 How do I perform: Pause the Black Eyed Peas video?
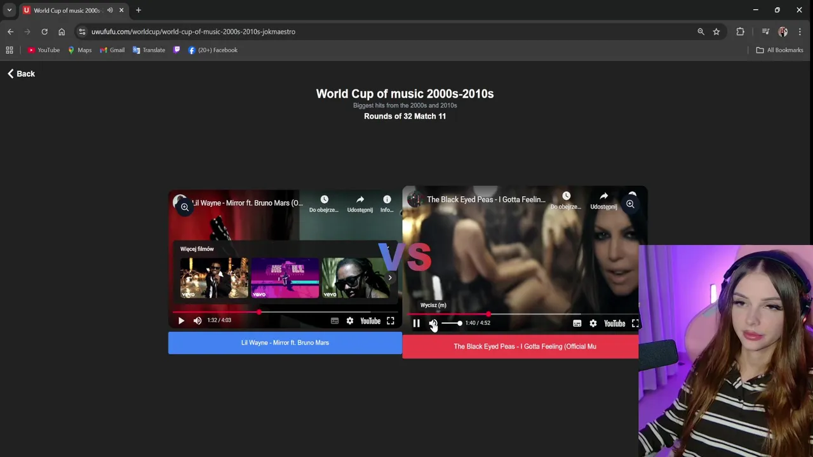tap(417, 323)
